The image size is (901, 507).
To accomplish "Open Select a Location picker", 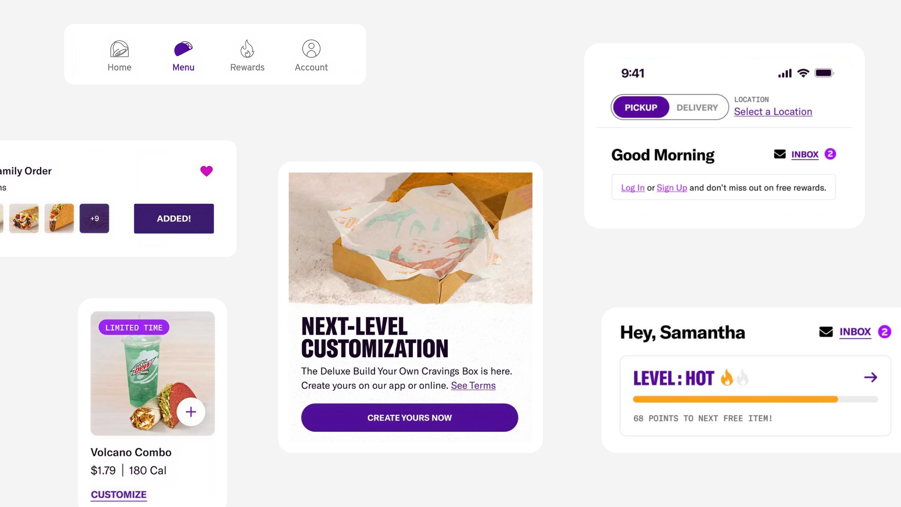I will (773, 112).
